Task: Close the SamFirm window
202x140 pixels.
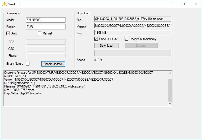Action: tap(196, 4)
